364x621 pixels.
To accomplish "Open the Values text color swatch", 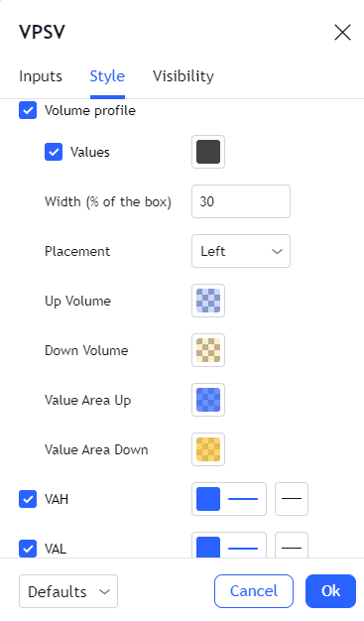I will tap(208, 152).
